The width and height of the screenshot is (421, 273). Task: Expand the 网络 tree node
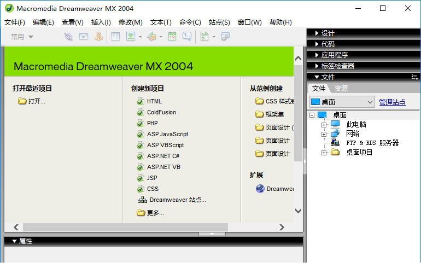click(324, 134)
